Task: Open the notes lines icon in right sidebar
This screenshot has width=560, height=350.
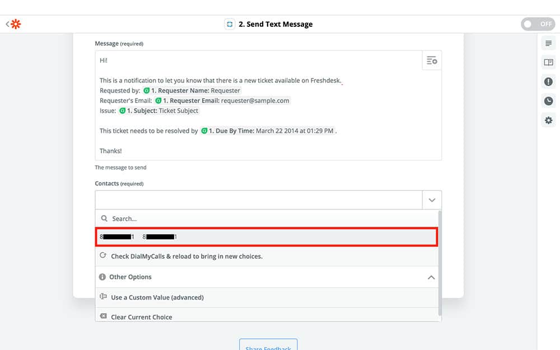Action: click(548, 44)
